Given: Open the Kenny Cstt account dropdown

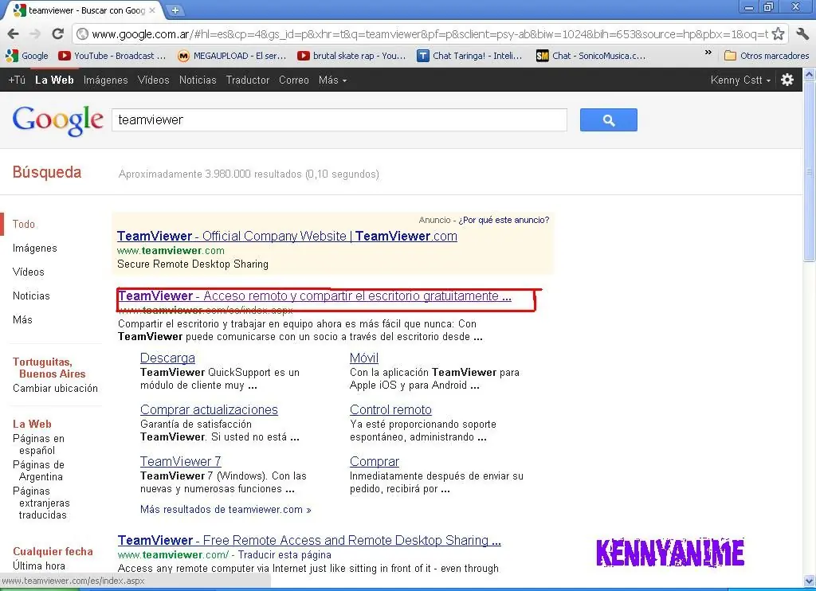Looking at the screenshot, I should pos(740,80).
